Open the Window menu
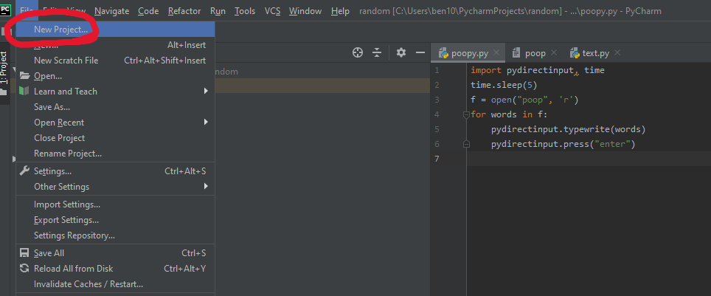 pos(305,11)
